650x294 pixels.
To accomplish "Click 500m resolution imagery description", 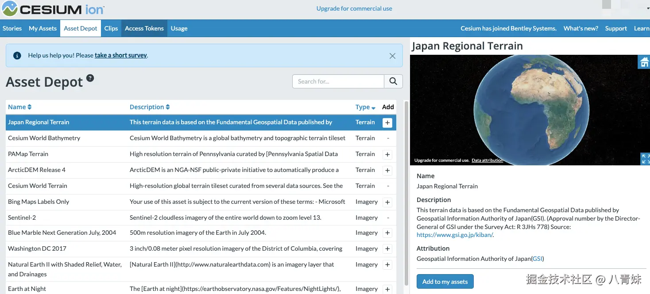I will 198,233.
